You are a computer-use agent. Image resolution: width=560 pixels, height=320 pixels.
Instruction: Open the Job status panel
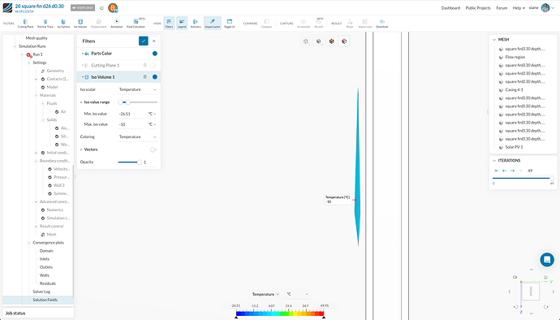point(38,314)
